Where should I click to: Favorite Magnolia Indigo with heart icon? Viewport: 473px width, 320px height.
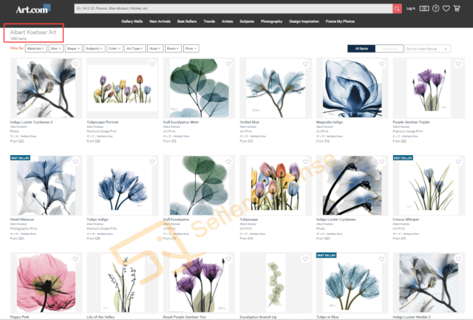tap(382, 64)
